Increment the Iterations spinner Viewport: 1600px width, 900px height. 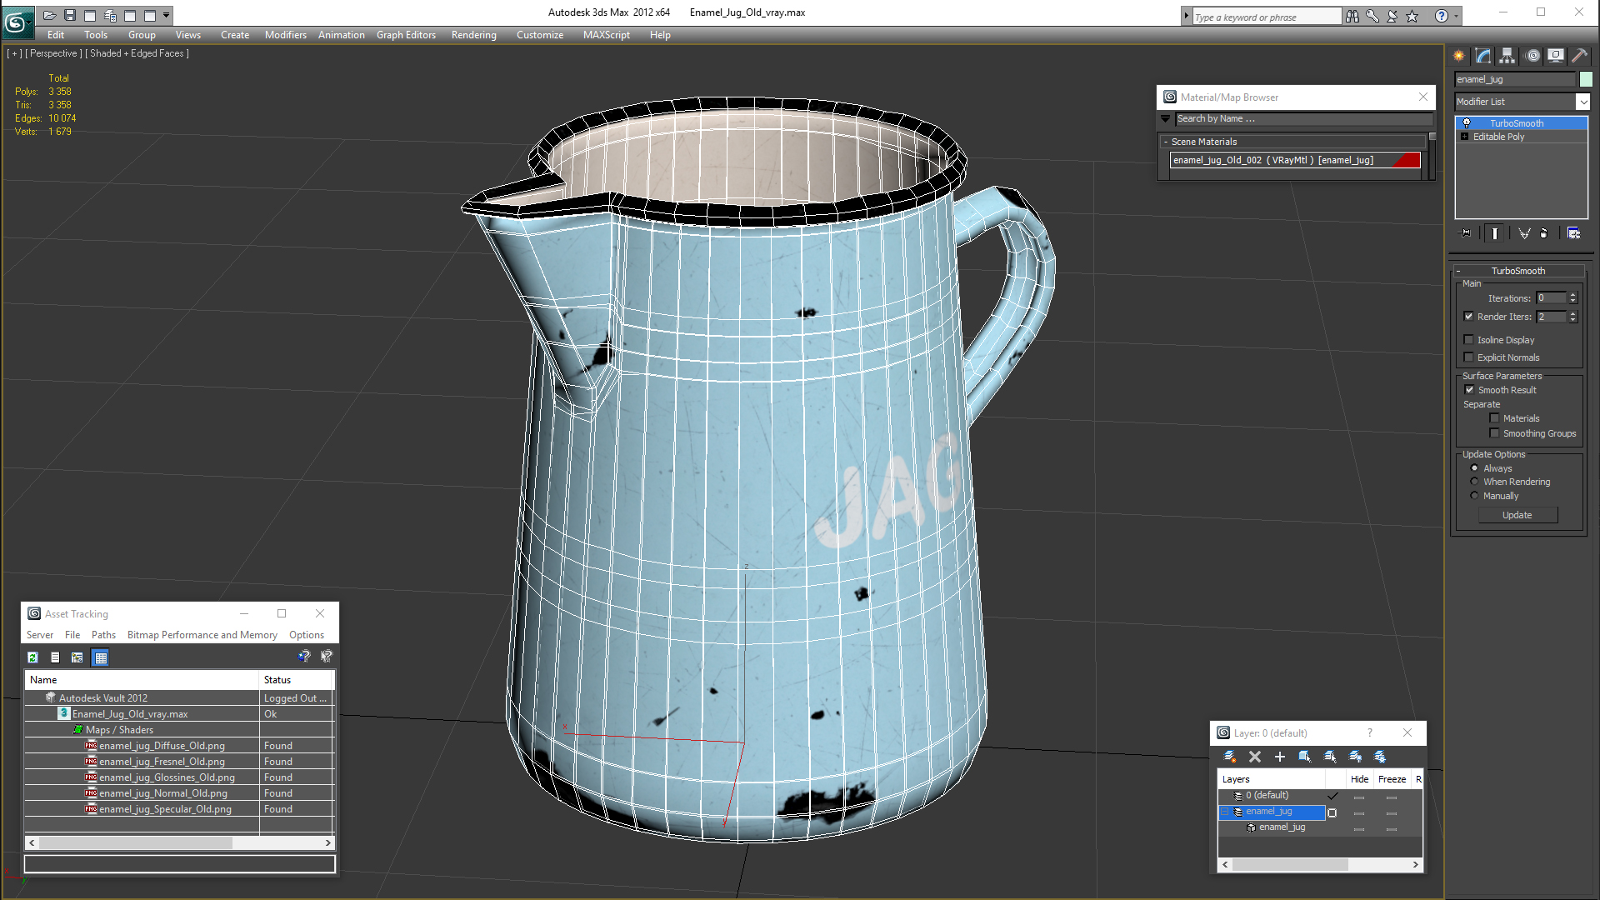(1573, 295)
